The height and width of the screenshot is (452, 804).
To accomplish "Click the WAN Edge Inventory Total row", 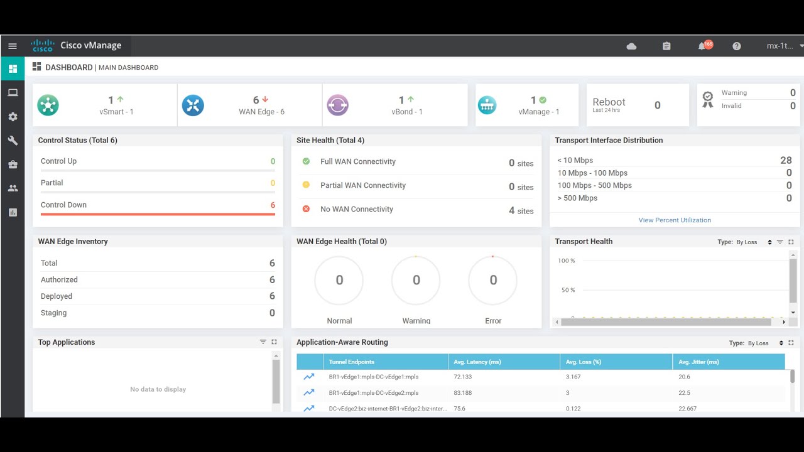I will click(x=158, y=263).
